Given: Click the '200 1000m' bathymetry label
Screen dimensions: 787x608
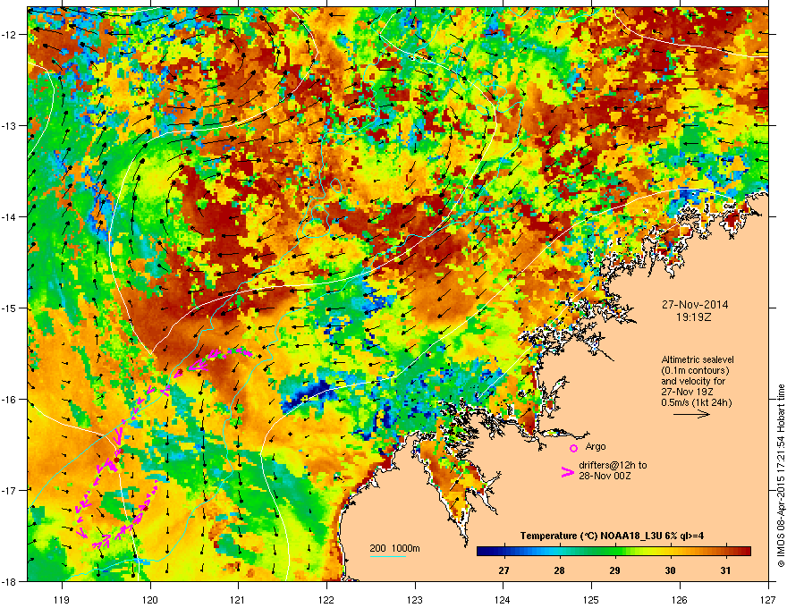Looking at the screenshot, I should [x=394, y=548].
